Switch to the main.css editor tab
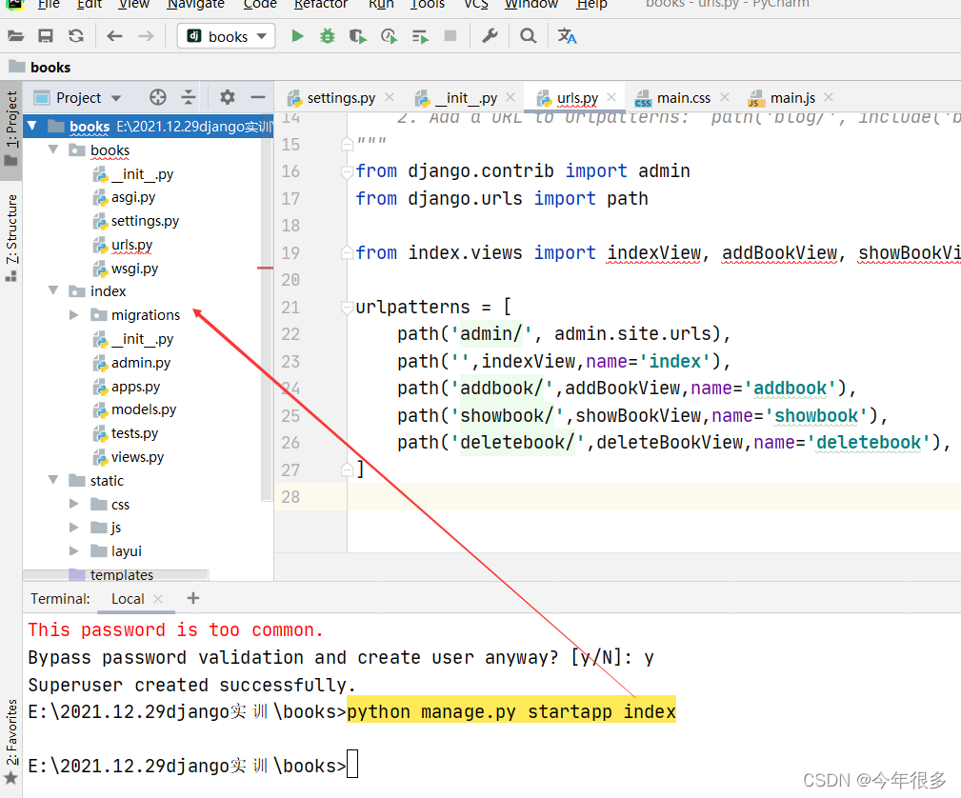 click(683, 98)
